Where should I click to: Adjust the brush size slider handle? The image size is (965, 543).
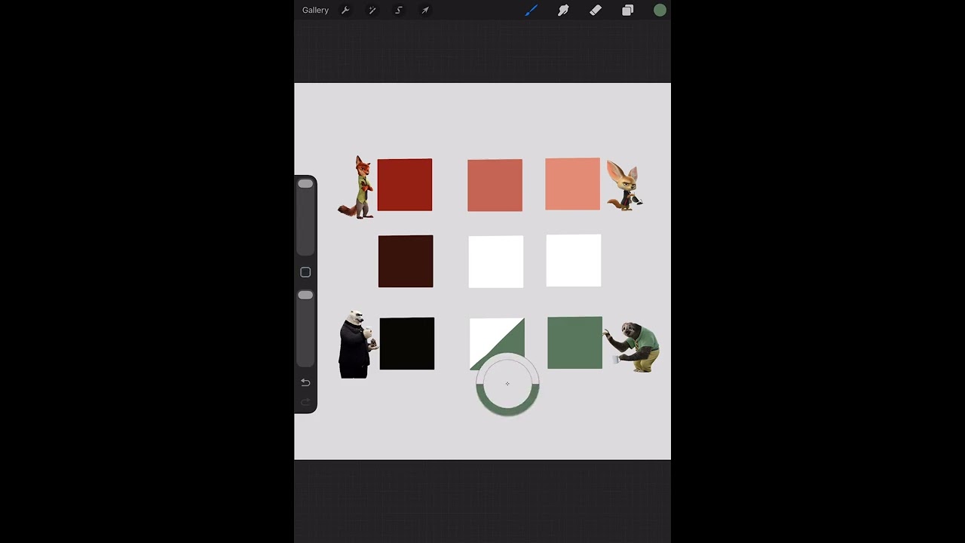click(x=305, y=184)
